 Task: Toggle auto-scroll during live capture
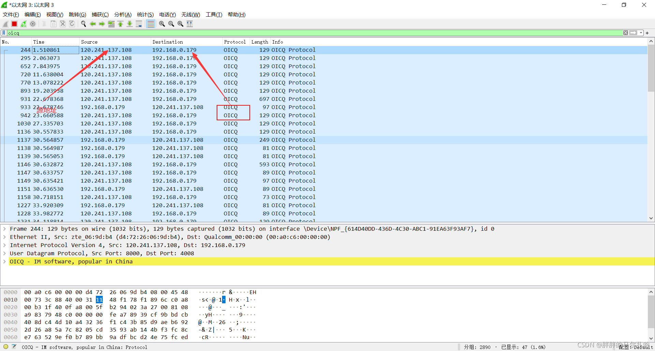point(139,24)
